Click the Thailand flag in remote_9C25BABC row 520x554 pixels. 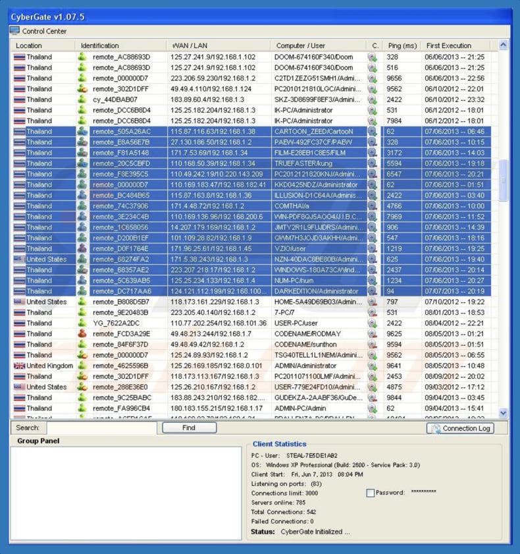19,397
